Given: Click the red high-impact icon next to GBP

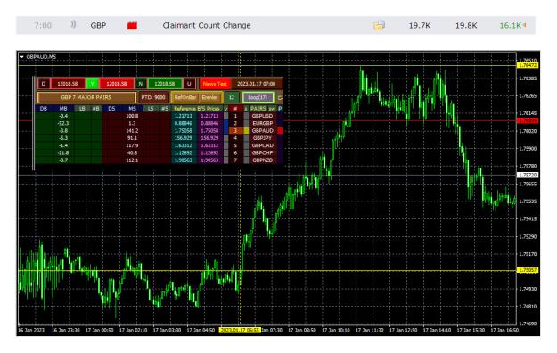Looking at the screenshot, I should (x=132, y=25).
